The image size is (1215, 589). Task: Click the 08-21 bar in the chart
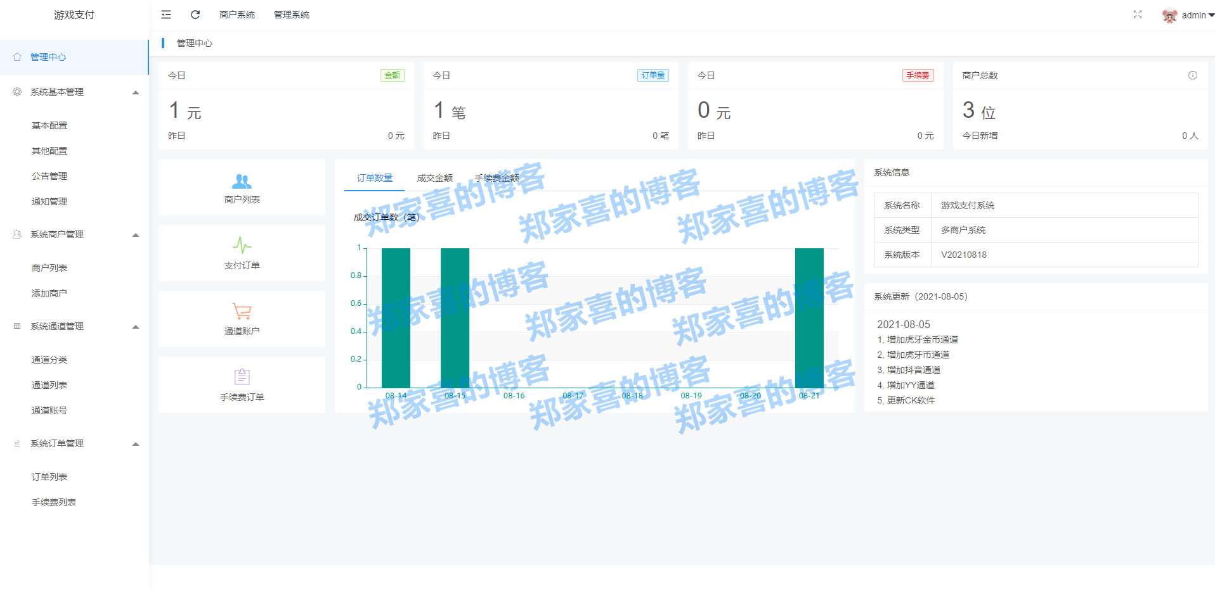click(809, 318)
